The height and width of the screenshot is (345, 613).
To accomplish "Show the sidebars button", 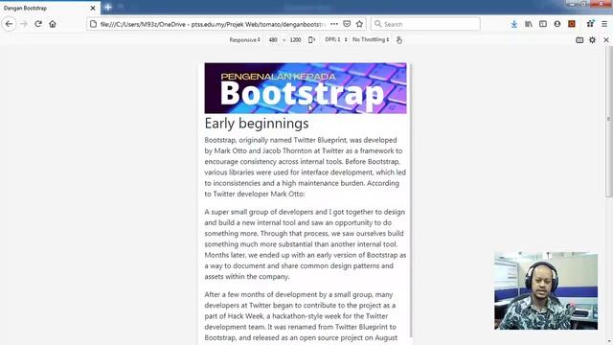I will pyautogui.click(x=543, y=24).
